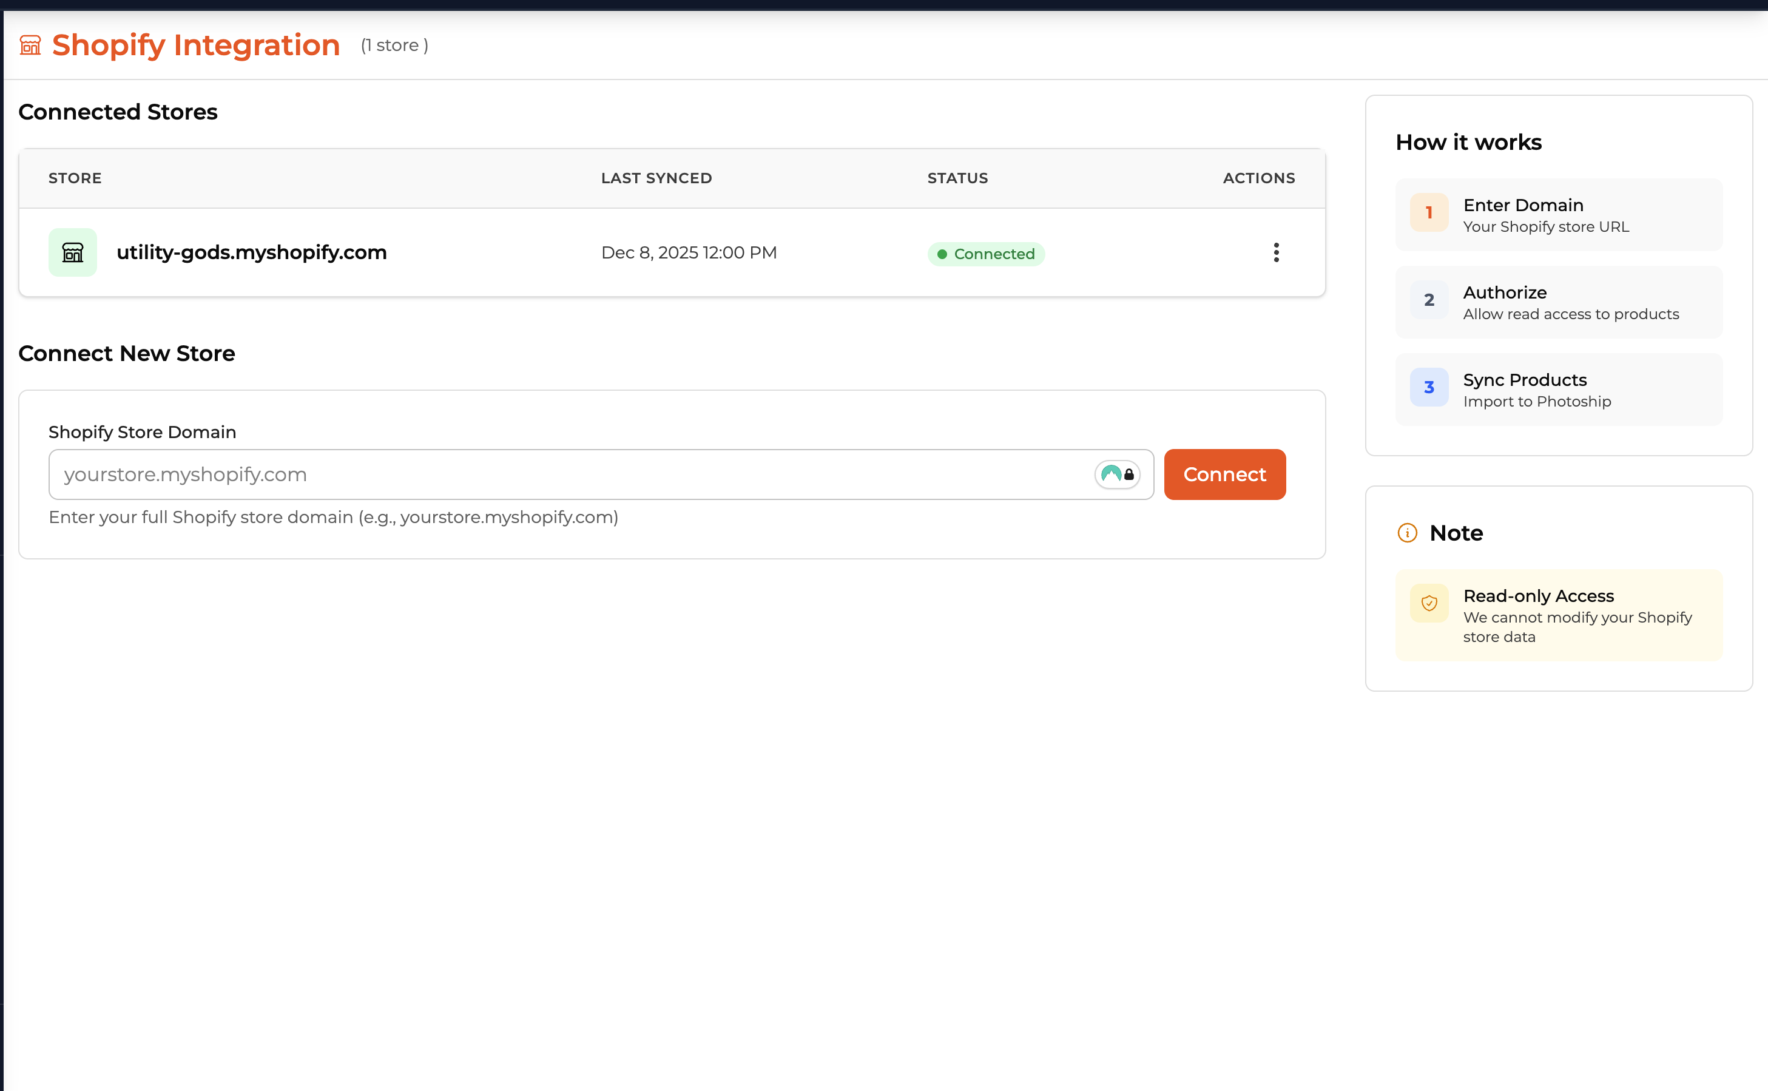Click the ACTIONS column header
The height and width of the screenshot is (1091, 1768).
click(x=1258, y=178)
